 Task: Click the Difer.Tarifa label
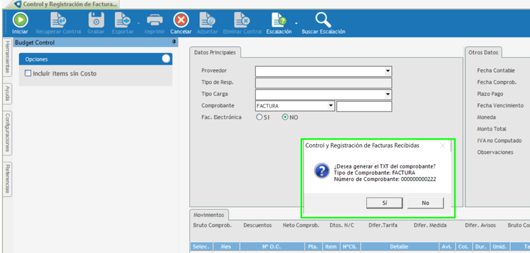tap(383, 225)
